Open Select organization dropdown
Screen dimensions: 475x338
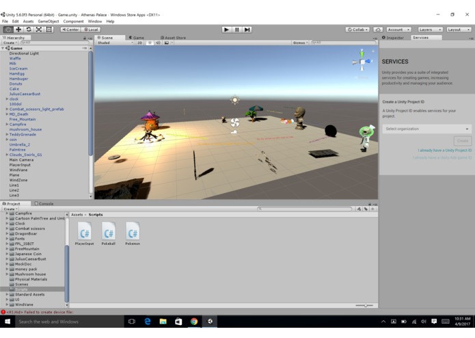[427, 129]
